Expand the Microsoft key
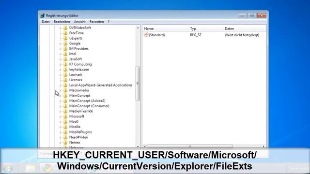 tap(61, 116)
